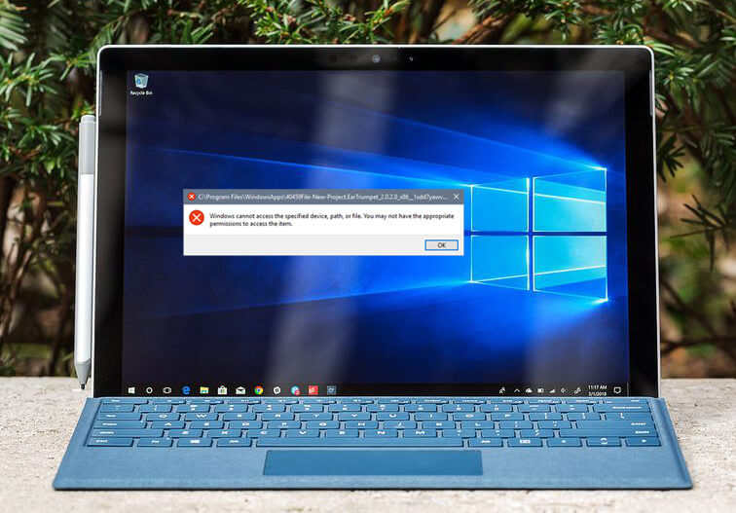Open Microsoft Store from the taskbar
736x513 pixels.
[223, 390]
